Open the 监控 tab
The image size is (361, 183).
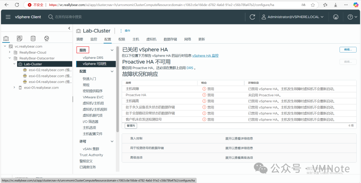[x=94, y=39]
